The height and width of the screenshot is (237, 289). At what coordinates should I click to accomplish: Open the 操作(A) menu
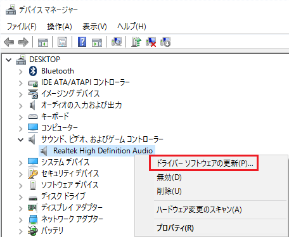tap(60, 27)
